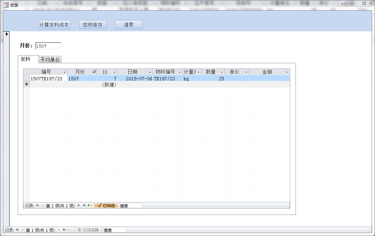This screenshot has width=375, height=236.
Task: Click the 结转库存 button
Action: coord(93,25)
